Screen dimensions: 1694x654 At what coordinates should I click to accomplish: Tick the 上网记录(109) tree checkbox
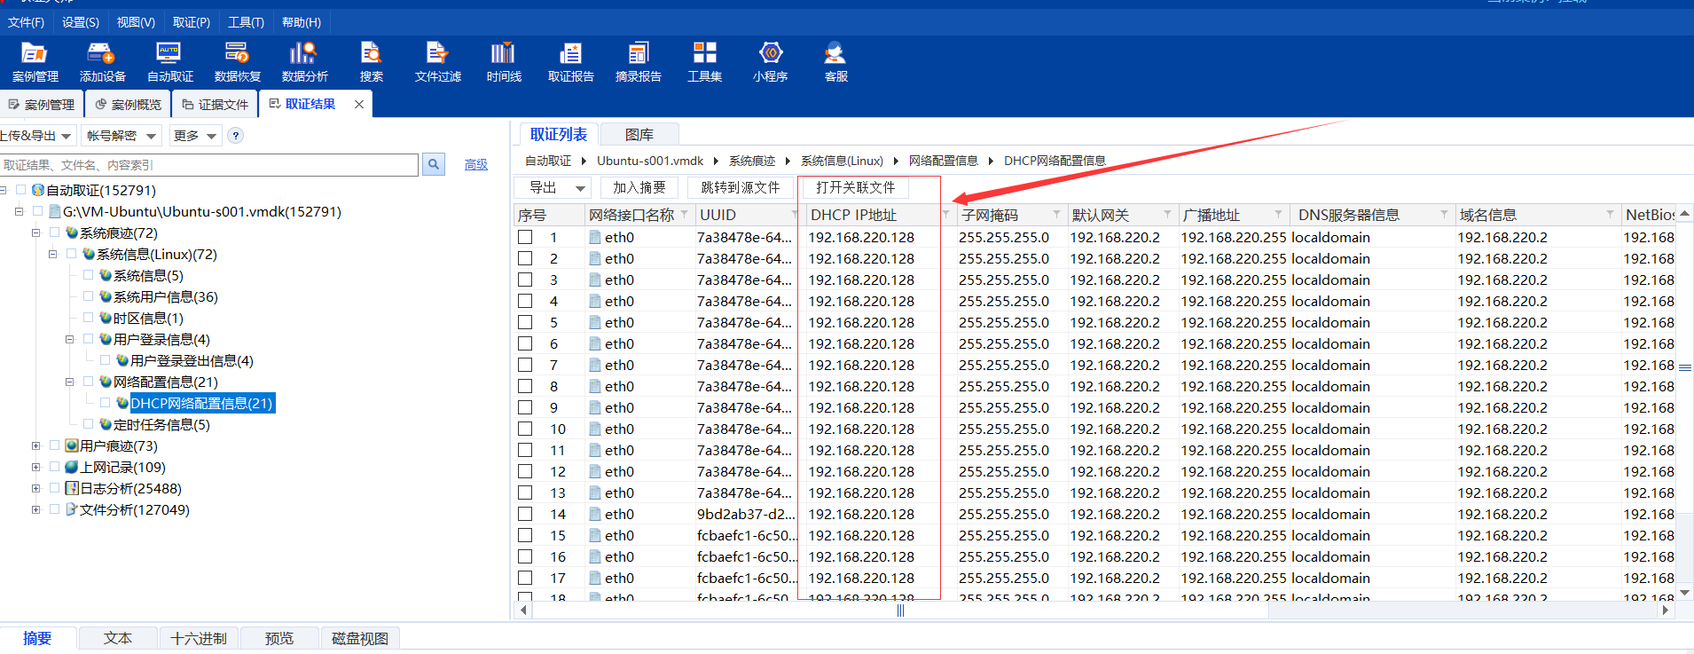coord(54,467)
